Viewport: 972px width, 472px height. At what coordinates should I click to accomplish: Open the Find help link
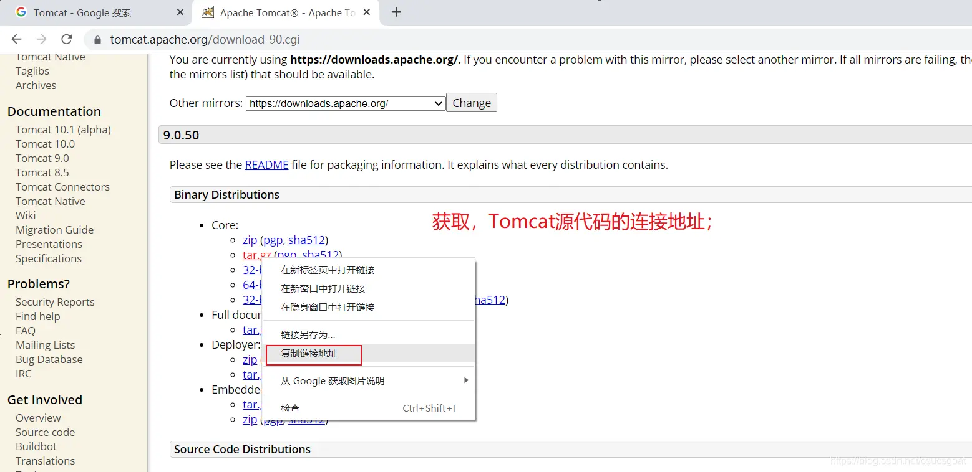point(38,316)
